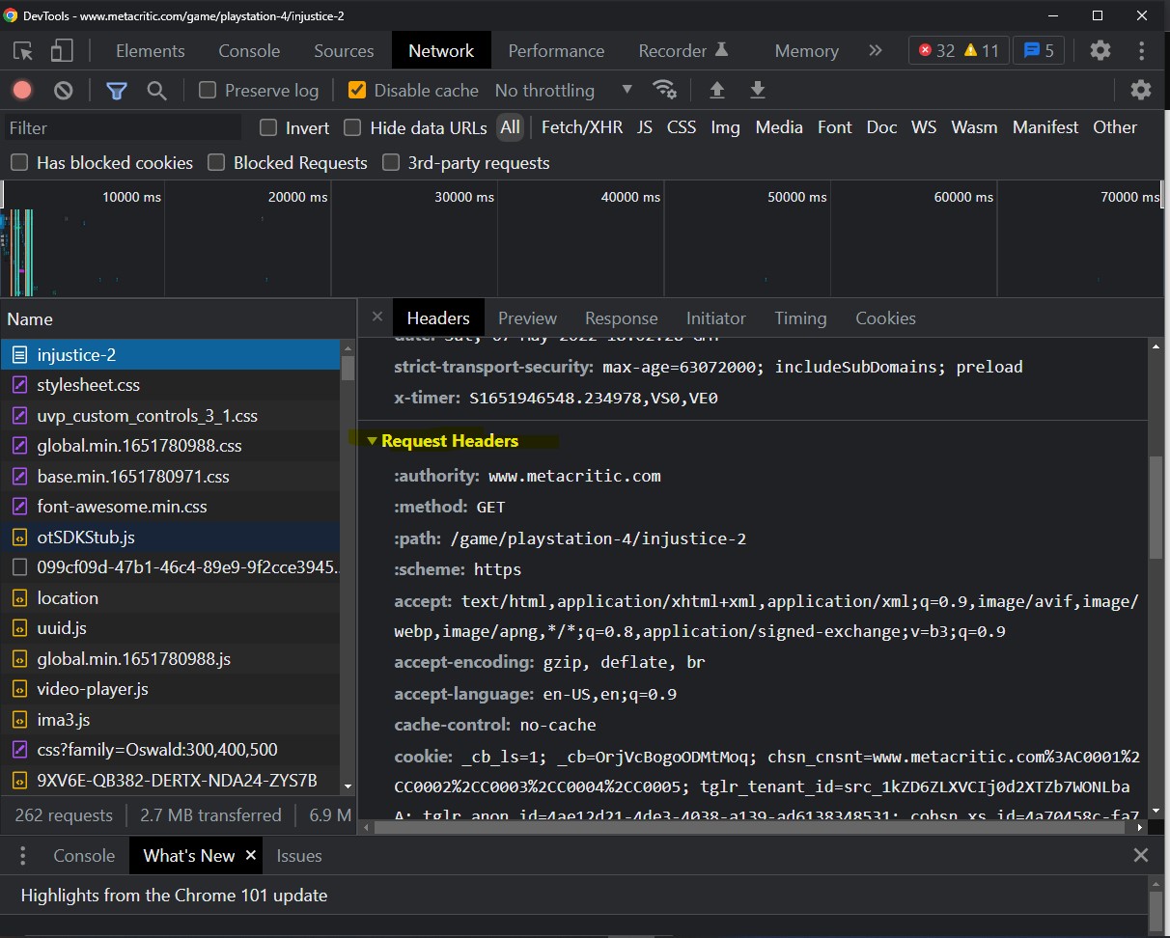Check the Invert filter checkbox
Image resolution: width=1170 pixels, height=938 pixels.
tap(268, 127)
